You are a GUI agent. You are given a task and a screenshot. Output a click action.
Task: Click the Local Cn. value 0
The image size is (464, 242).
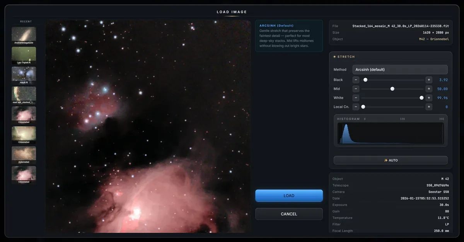(x=447, y=107)
